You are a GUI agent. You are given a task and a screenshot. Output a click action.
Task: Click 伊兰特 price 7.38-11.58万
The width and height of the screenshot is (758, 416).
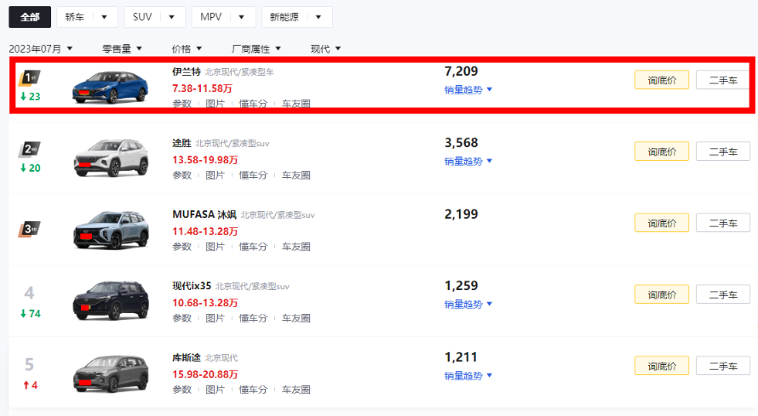point(202,88)
